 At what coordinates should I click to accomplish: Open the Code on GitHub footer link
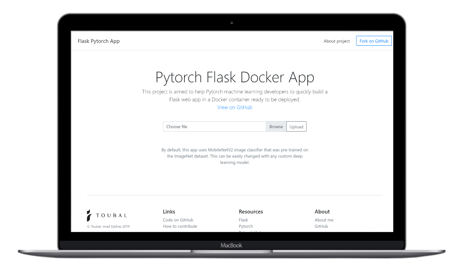[178, 220]
